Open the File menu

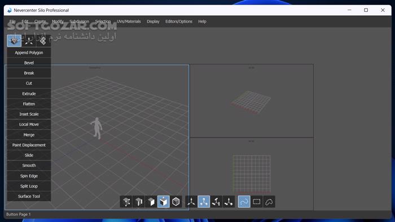(12, 21)
